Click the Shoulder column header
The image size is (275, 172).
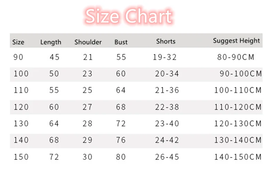tap(88, 42)
